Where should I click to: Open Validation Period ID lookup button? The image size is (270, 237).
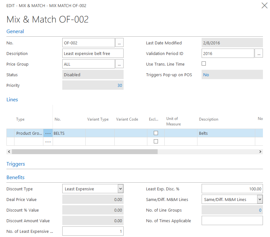click(x=259, y=53)
